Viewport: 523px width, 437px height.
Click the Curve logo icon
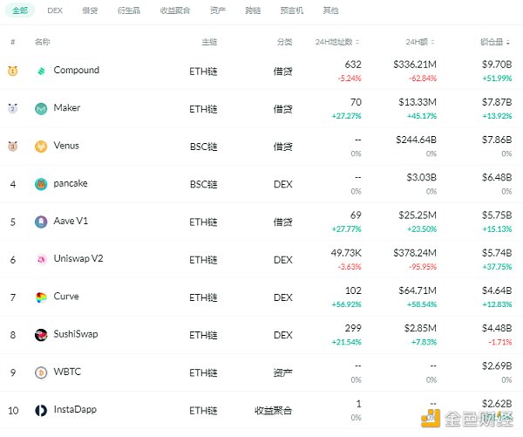41,297
